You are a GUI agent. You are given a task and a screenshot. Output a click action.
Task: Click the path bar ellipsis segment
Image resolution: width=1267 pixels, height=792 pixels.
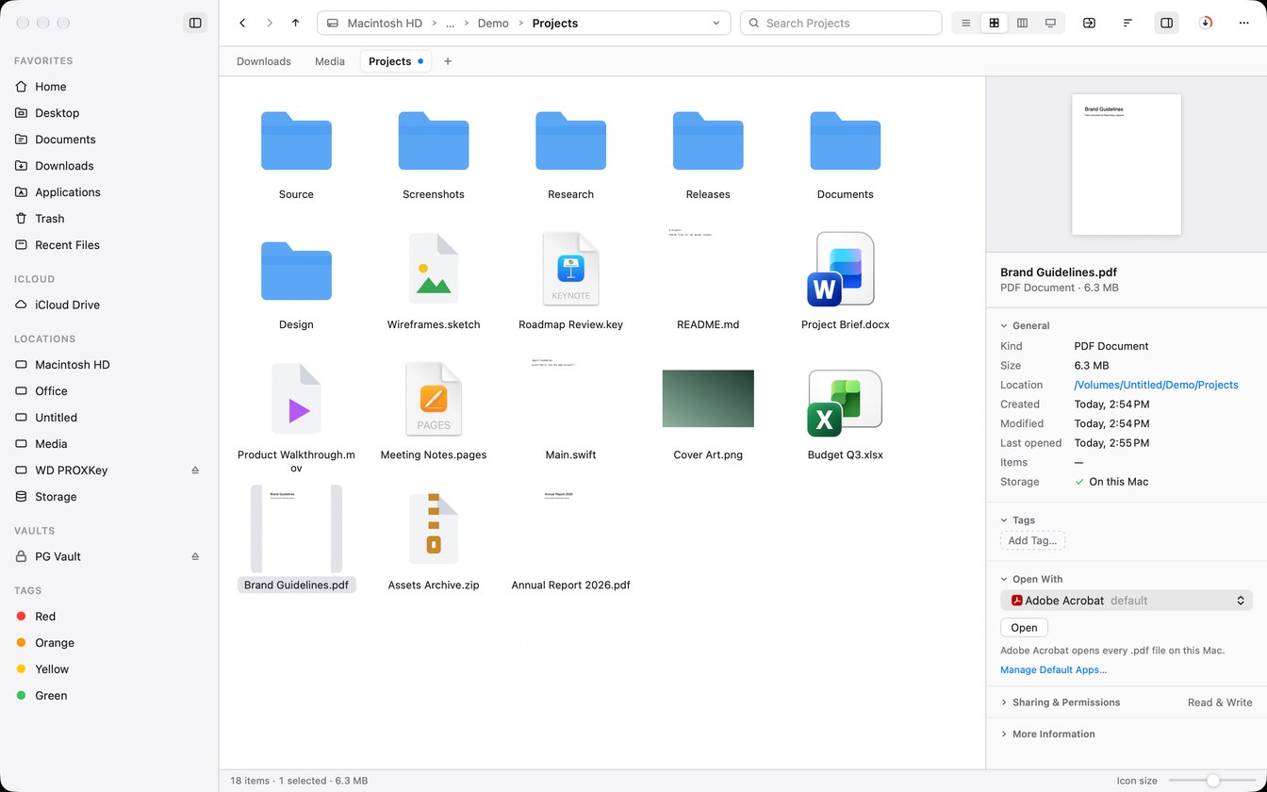[450, 23]
